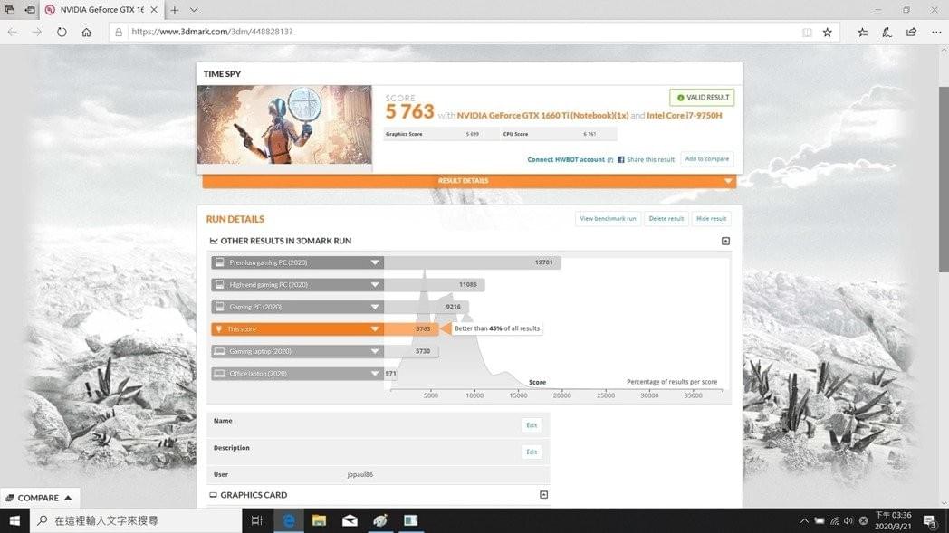Screen dimensions: 949x533
Task: Click the View benchmark run button
Action: coord(608,219)
